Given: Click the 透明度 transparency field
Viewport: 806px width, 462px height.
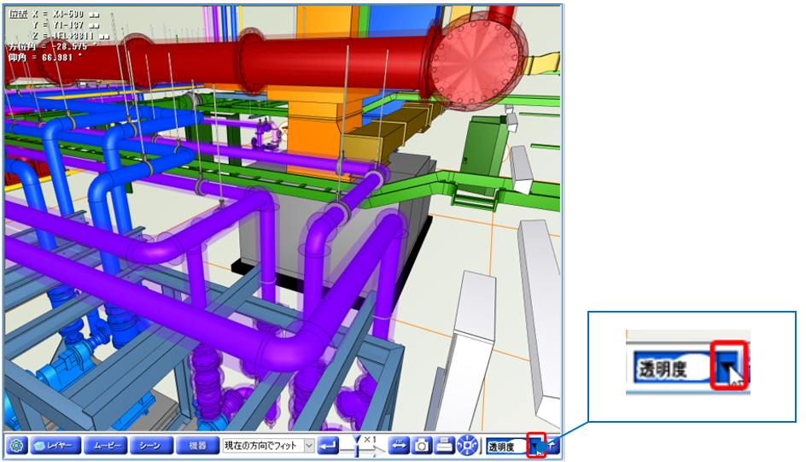Looking at the screenshot, I should click(505, 446).
